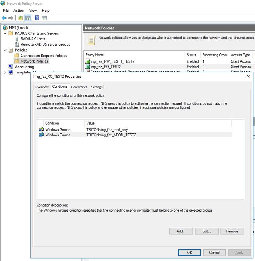Screen dimensions: 255x261
Task: Toggle the Show/Hide Action Pane icon
Action: 44,18
